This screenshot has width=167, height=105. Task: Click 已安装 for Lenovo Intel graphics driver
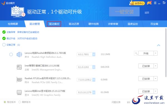146,91
